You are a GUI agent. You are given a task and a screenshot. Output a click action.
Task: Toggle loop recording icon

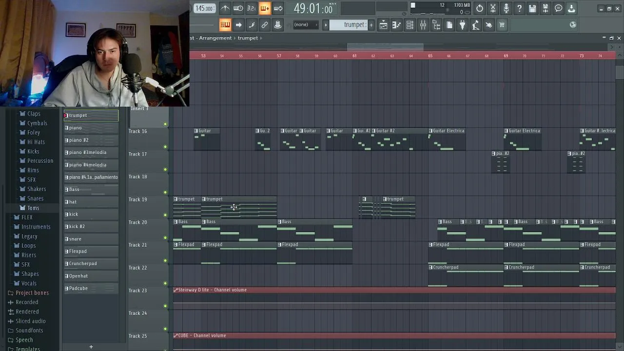click(278, 8)
